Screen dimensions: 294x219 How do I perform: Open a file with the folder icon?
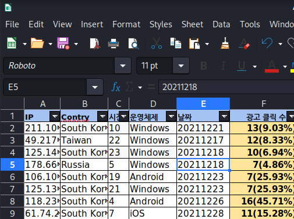(37, 43)
